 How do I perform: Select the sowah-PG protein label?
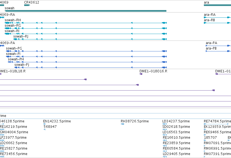pos(14,48)
